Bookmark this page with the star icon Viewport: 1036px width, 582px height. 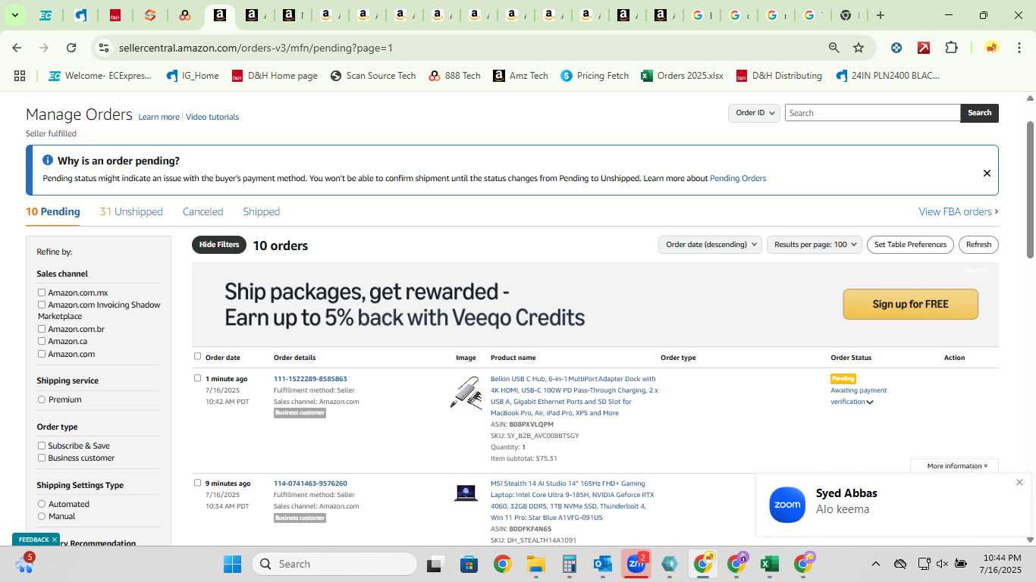(x=859, y=48)
